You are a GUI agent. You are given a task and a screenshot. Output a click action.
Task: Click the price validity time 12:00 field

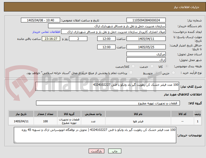(106, 47)
